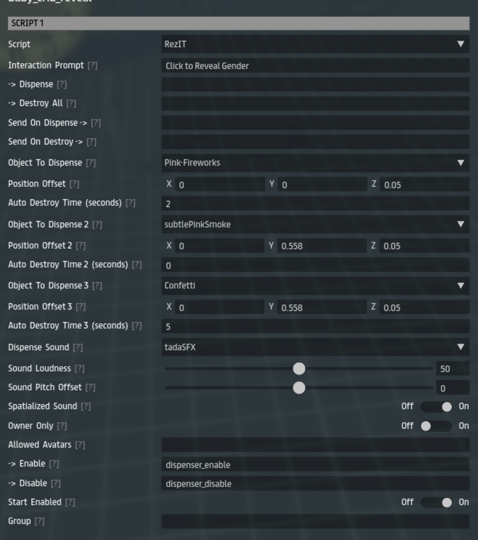Show help for Send On Dispense
478x540 pixels.
point(96,123)
